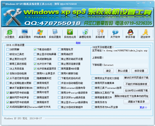
Task: Enable 禁止显示初始屏幕 checkbox
Action: [x=35, y=54]
